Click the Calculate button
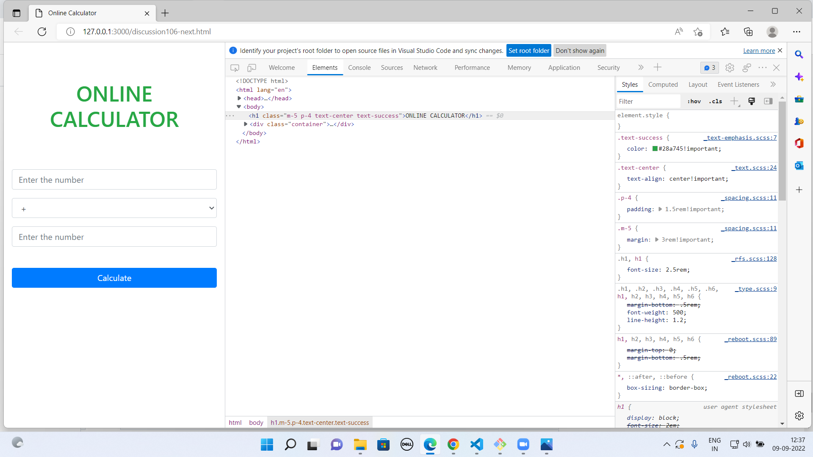813x457 pixels. tap(114, 278)
